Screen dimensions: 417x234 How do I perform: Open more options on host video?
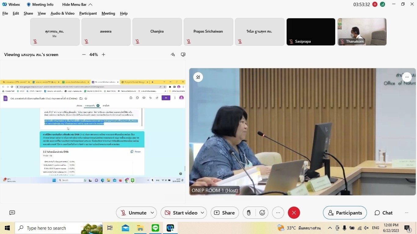407,77
